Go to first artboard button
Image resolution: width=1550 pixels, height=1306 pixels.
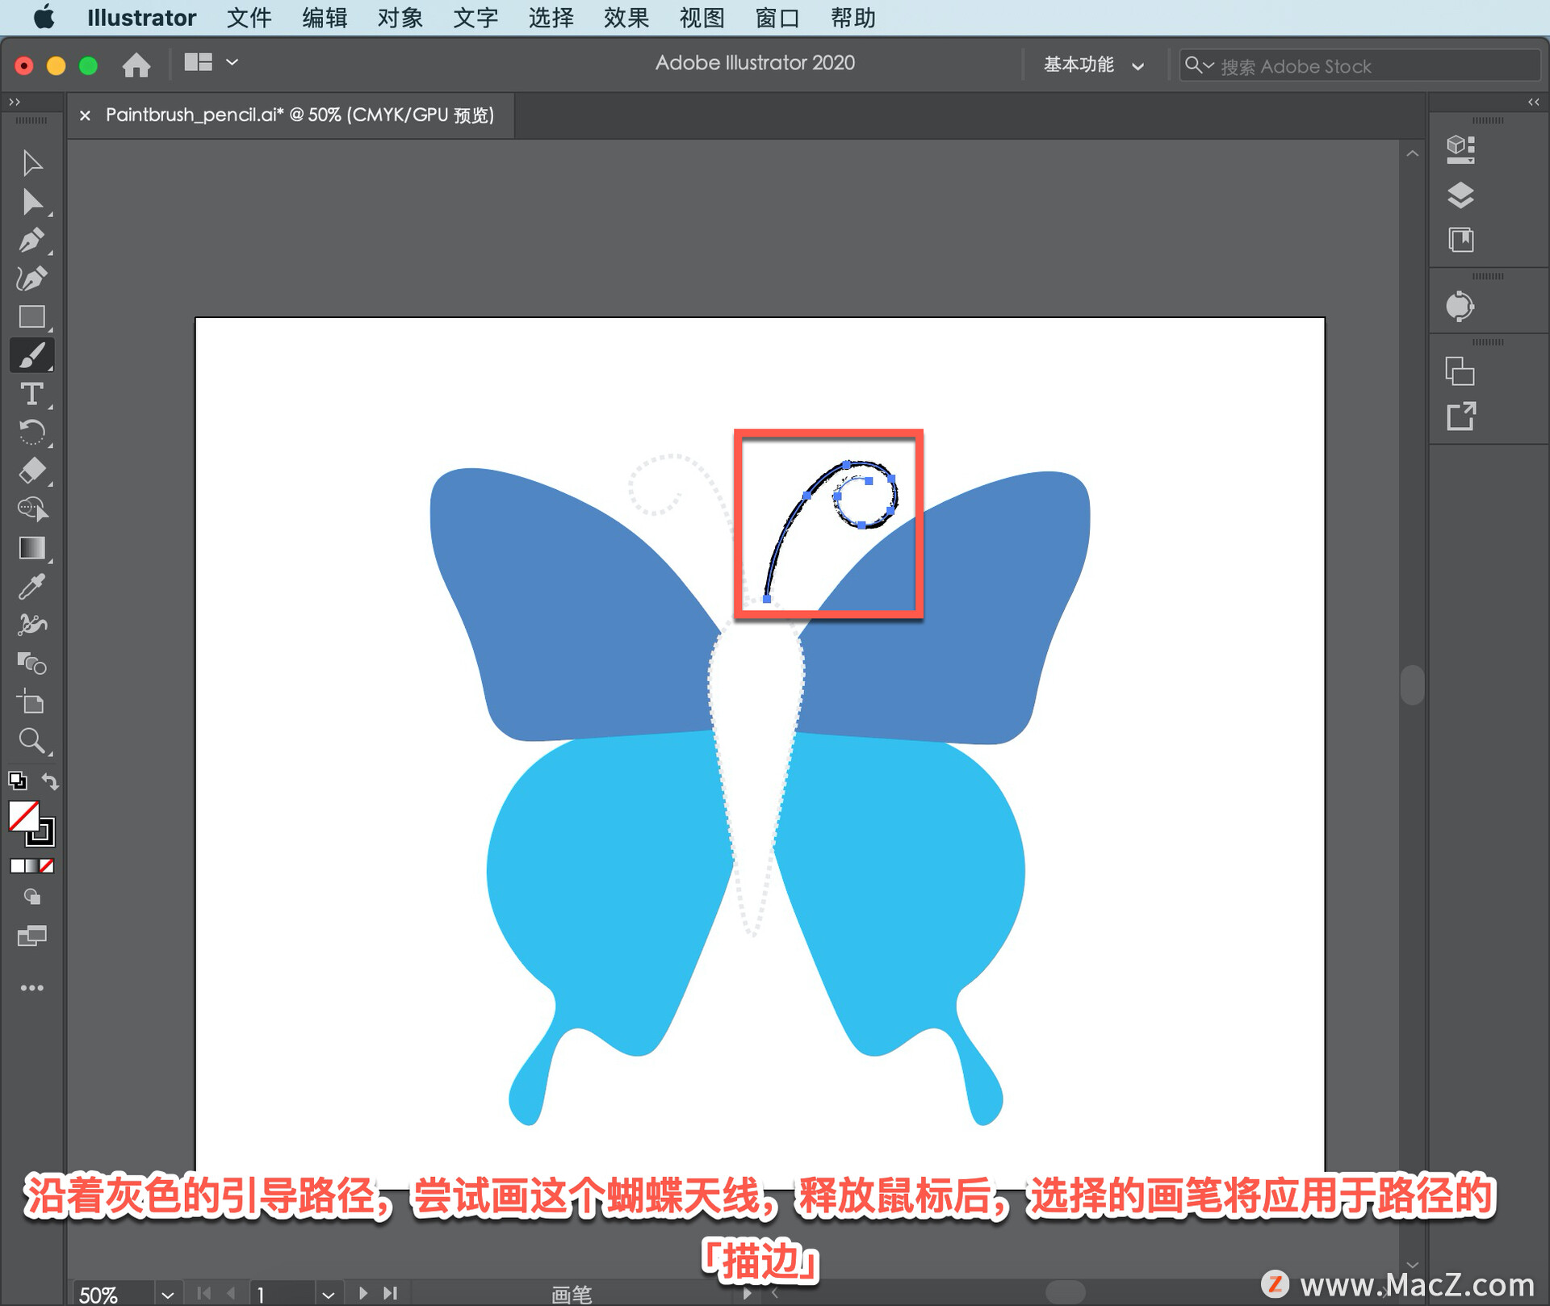coord(203,1293)
